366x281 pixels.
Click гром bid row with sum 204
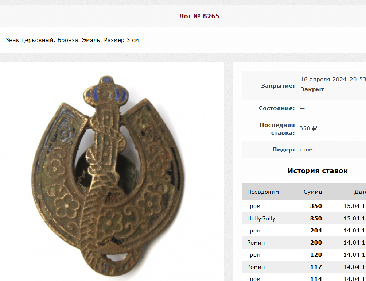[304, 231]
